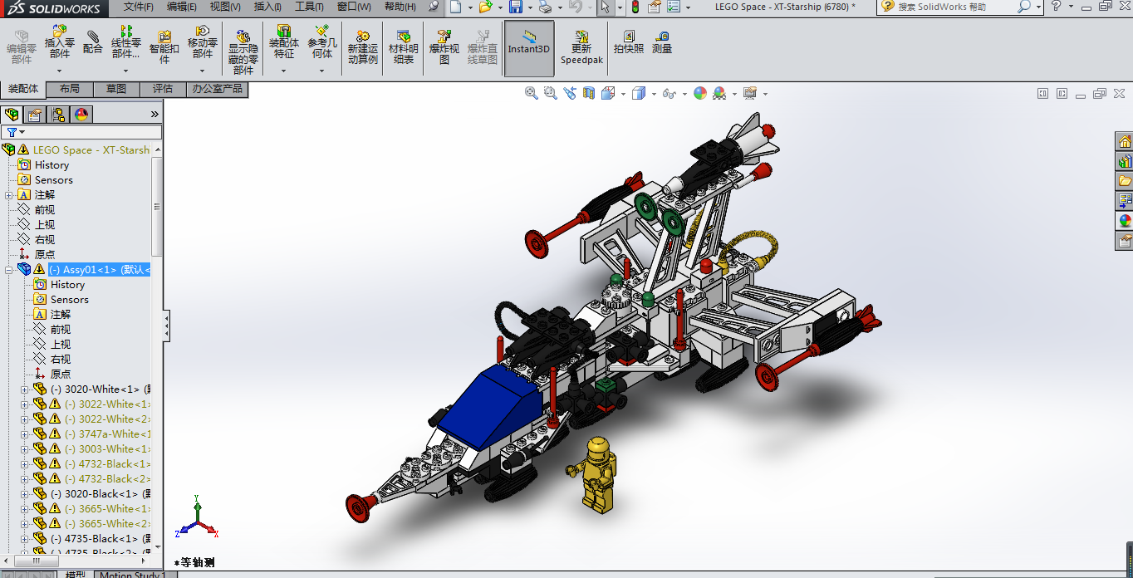Collapse the Assy01<1> tree node
Image resolution: width=1133 pixels, height=578 pixels.
(x=8, y=270)
